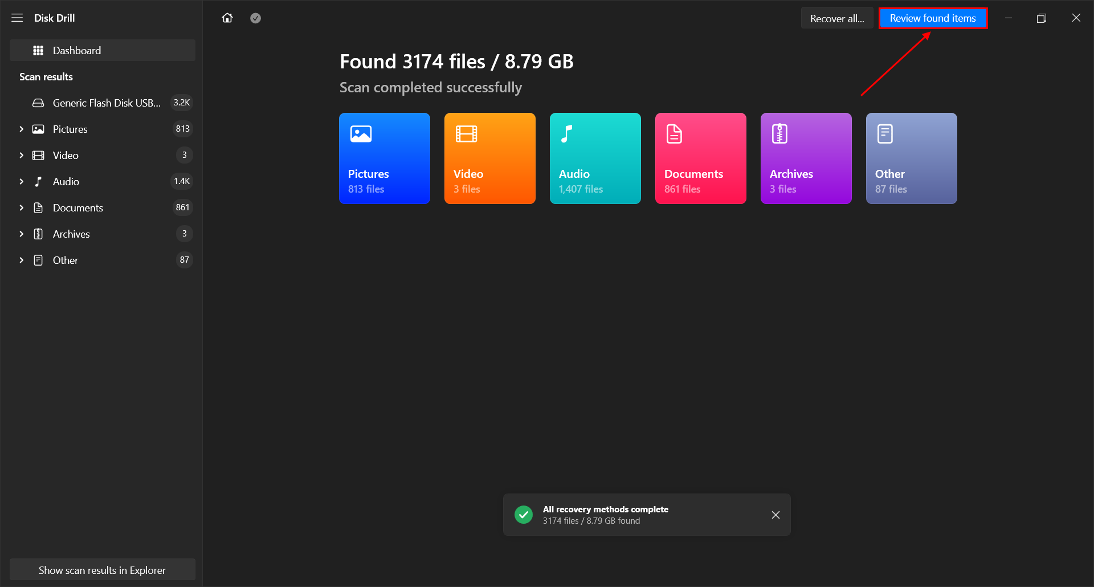Expand the Archives category in sidebar

click(21, 234)
